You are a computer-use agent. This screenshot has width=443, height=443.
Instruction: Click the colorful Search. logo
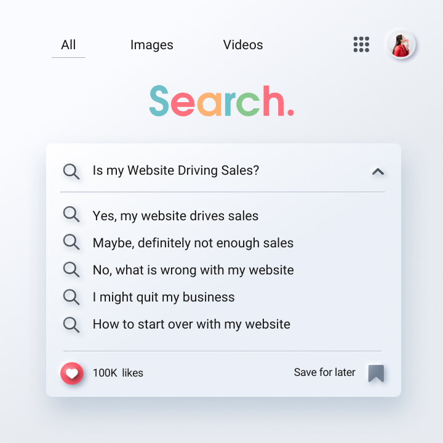(221, 101)
